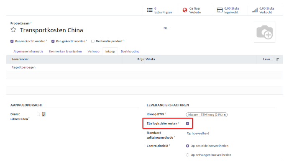
Task: Click Leve... column header
Action: pos(268,59)
